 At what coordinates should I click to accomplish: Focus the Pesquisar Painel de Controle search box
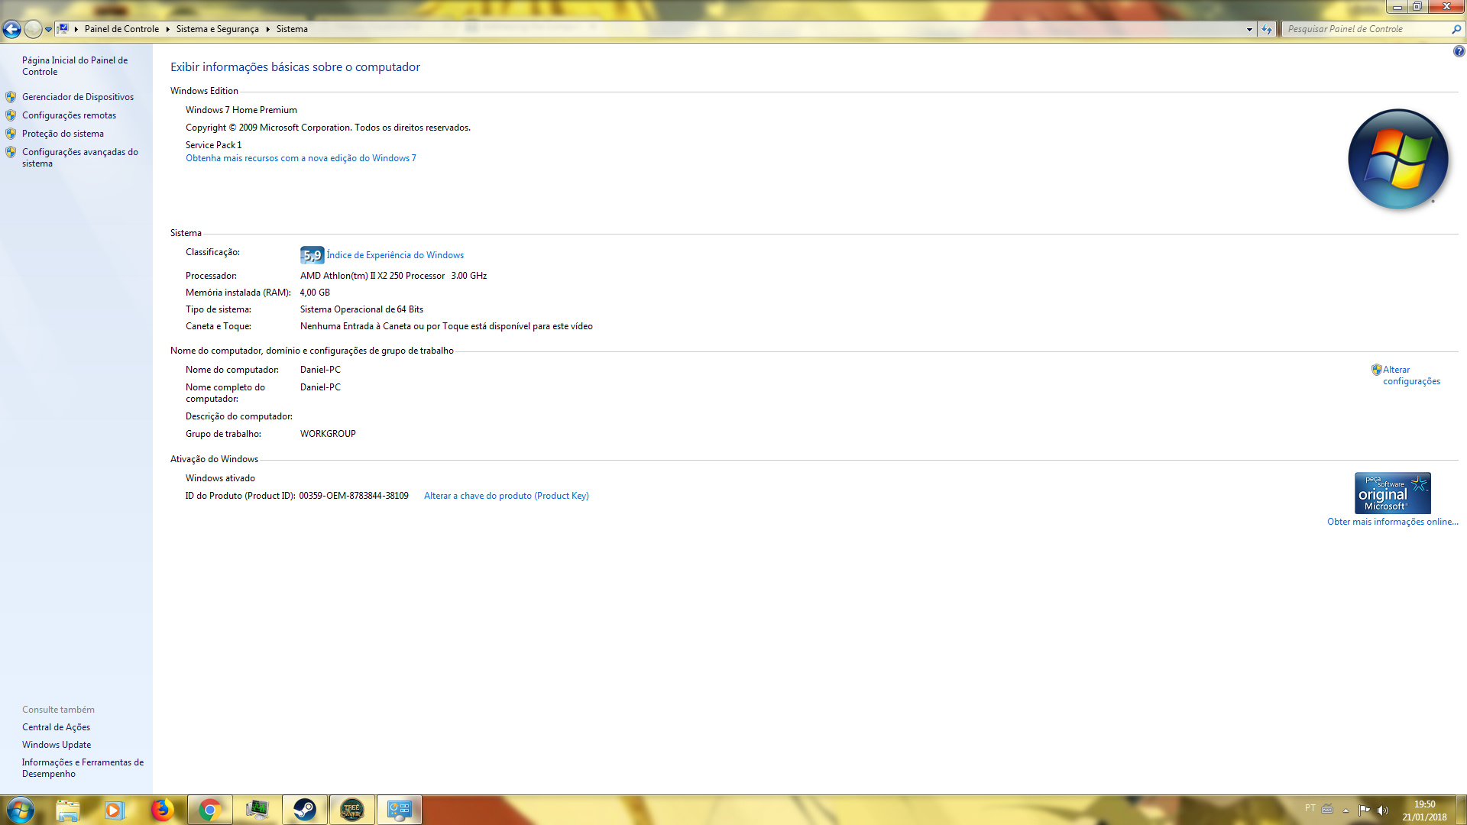click(1365, 29)
